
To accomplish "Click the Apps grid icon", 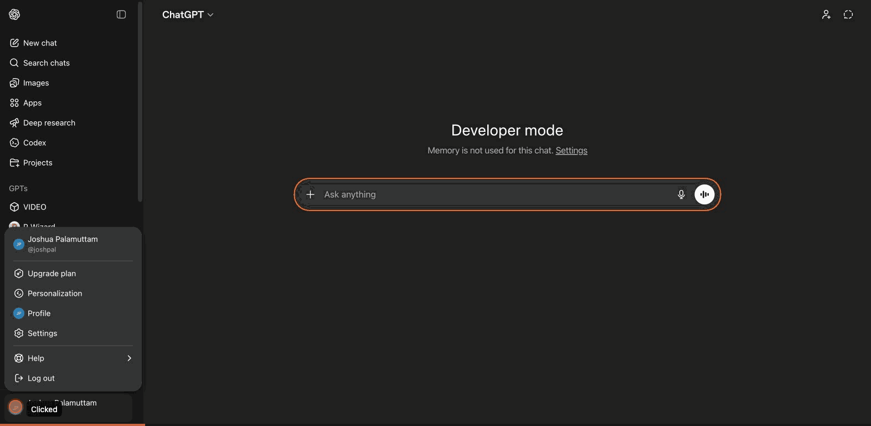I will (x=14, y=102).
